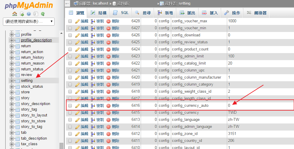
Task: Expand the setting table node
Action: pos(12,81)
